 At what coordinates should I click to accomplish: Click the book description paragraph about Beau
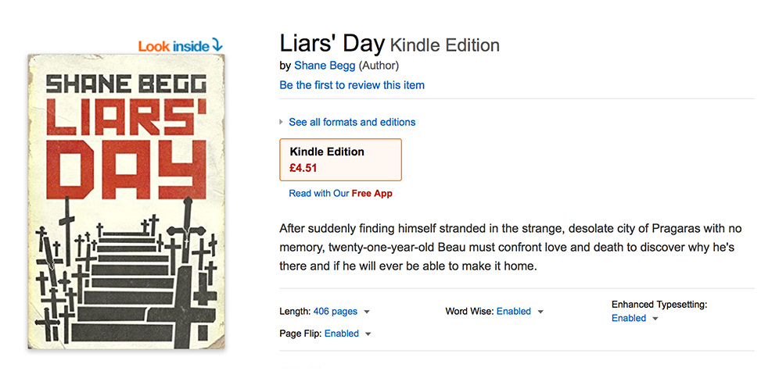click(510, 247)
